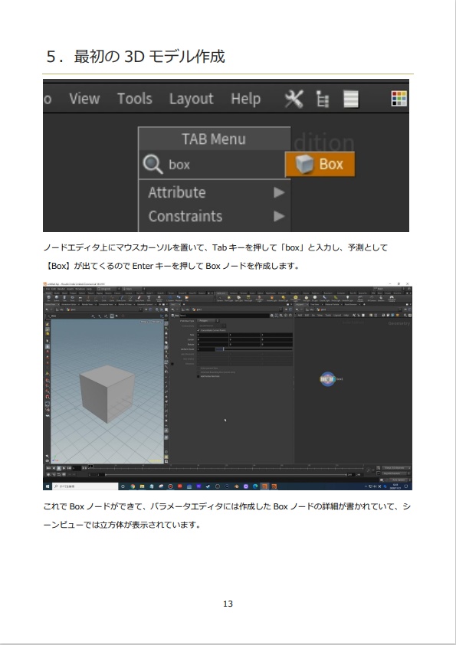Open the color palette grid icon
Viewport: 456px width, 645px height.
(x=399, y=99)
